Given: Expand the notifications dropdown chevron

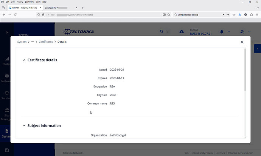Looking at the screenshot, I should pyautogui.click(x=228, y=32).
